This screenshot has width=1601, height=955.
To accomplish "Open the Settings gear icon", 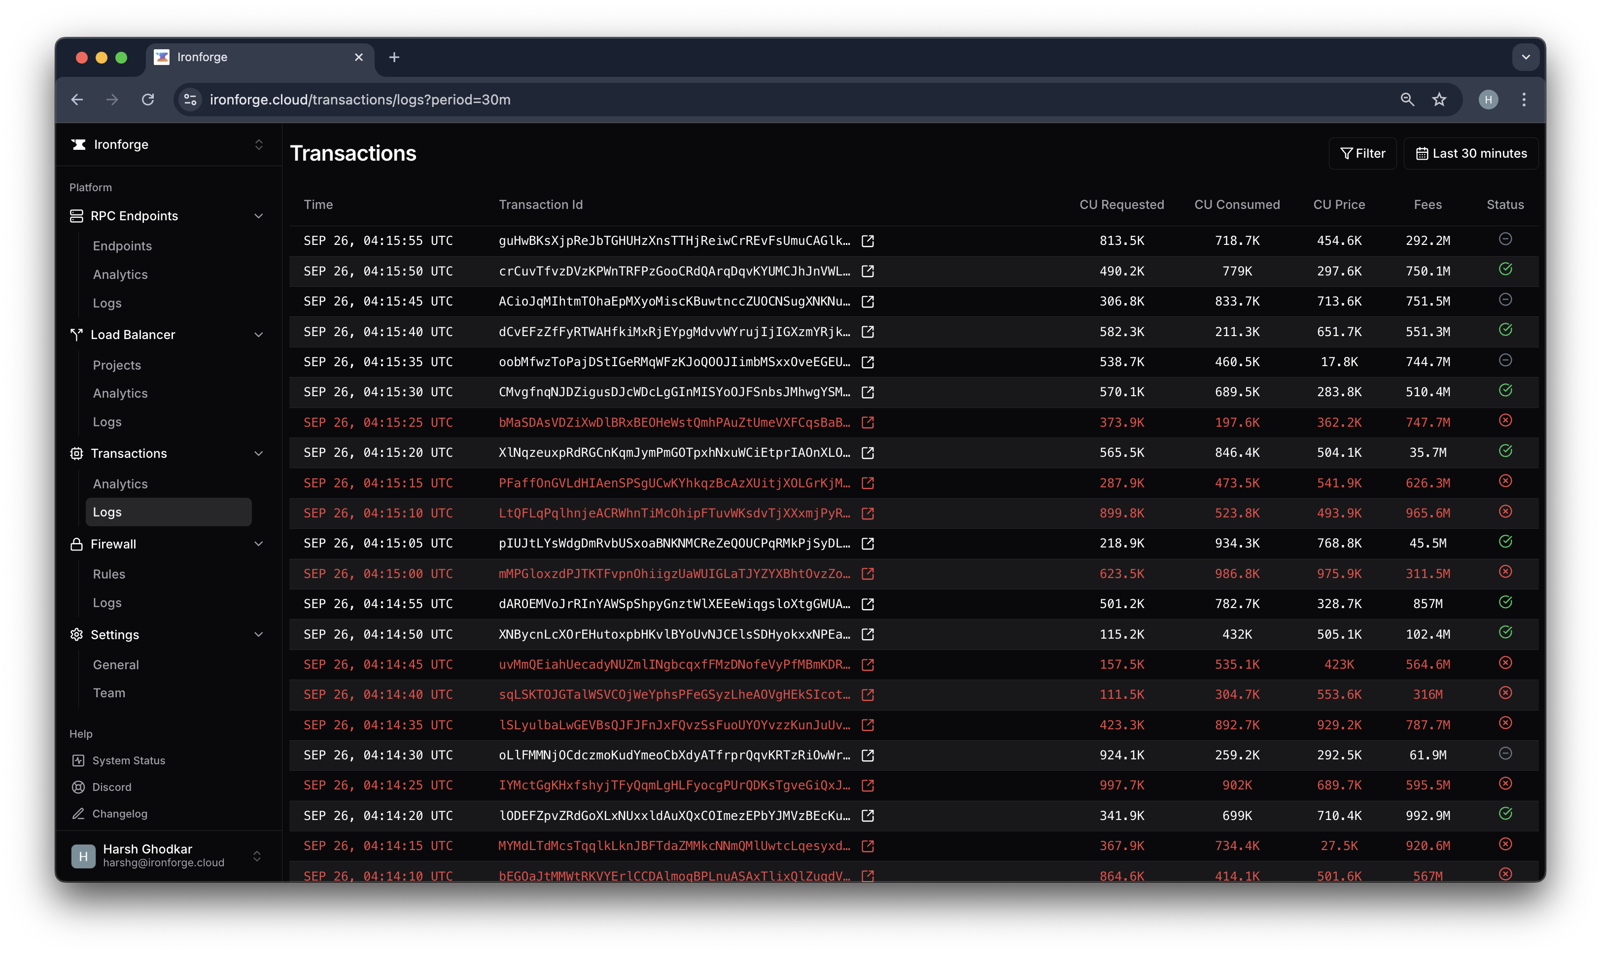I will 76,635.
